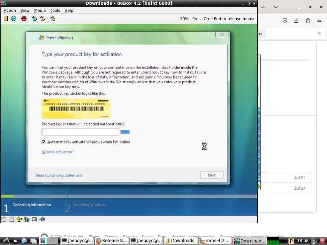Hard reset the emulated machine

coord(14,19)
